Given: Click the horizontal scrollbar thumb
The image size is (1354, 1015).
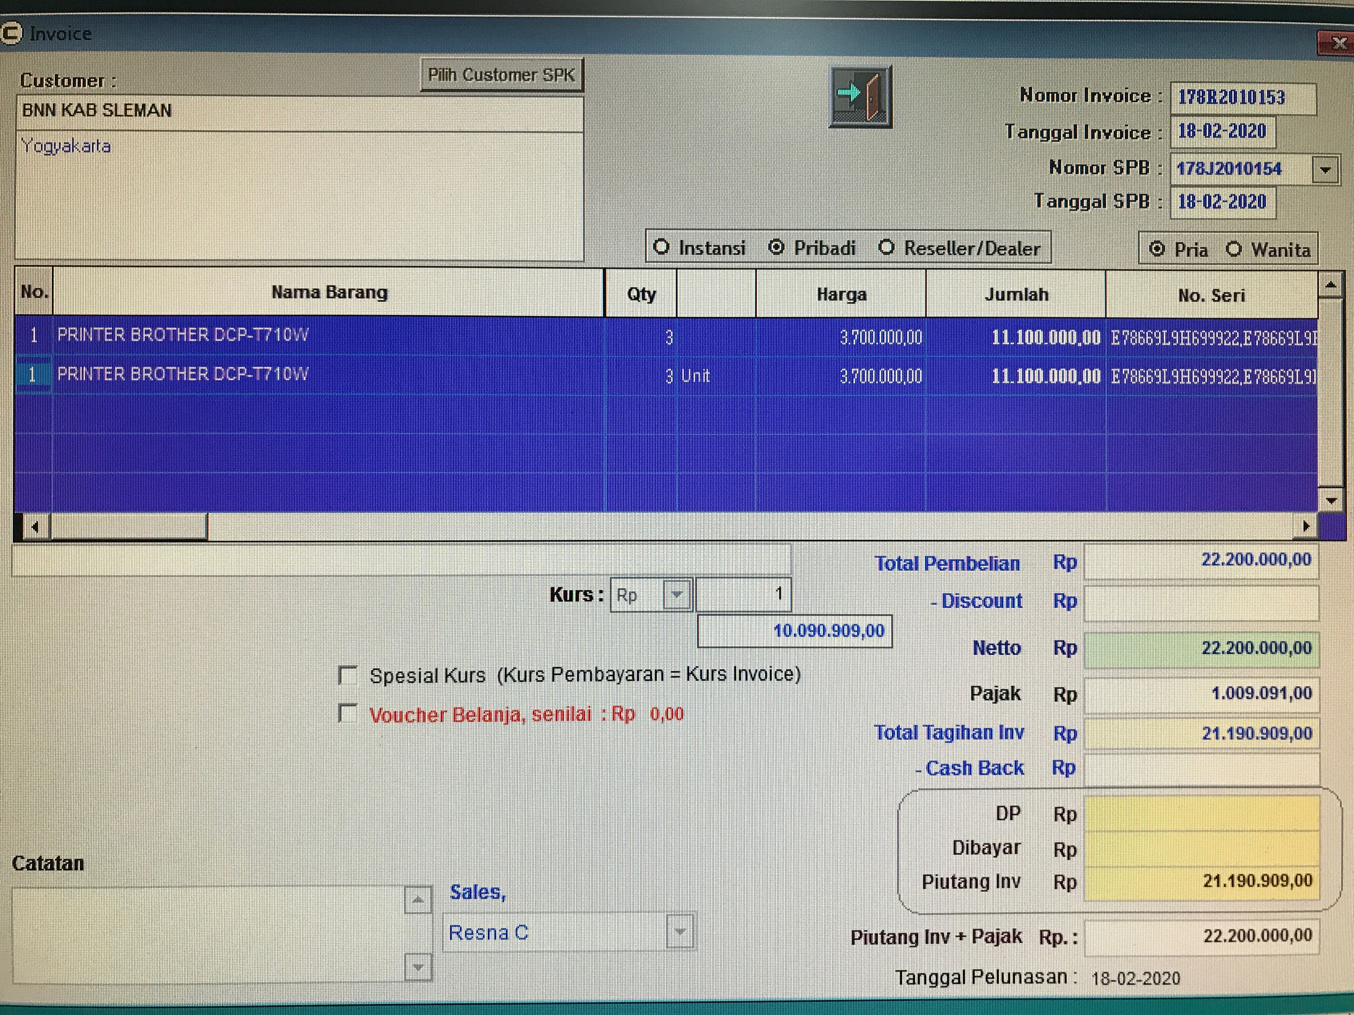Looking at the screenshot, I should click(x=129, y=527).
